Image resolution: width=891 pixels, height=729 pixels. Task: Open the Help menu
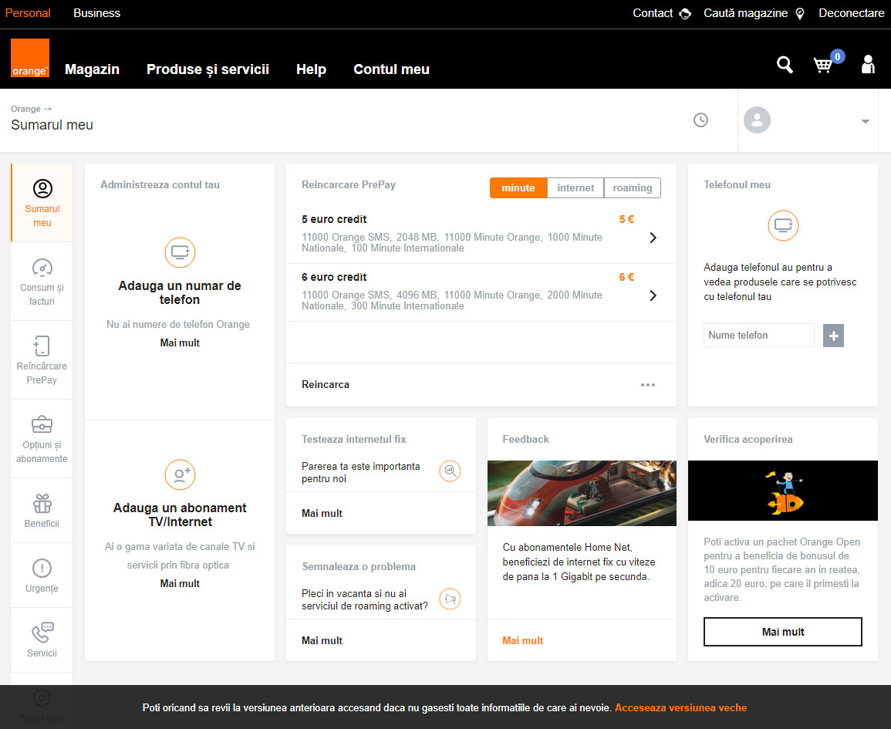click(x=311, y=69)
